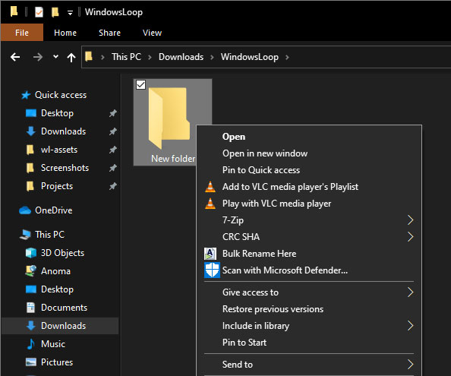Click pin icon next to wl-assets
The width and height of the screenshot is (451, 376).
click(x=112, y=150)
